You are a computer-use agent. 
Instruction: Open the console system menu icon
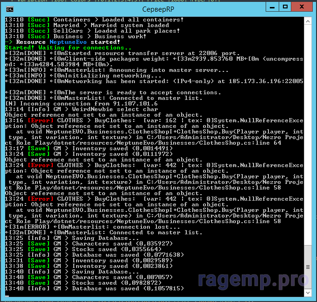point(10,9)
